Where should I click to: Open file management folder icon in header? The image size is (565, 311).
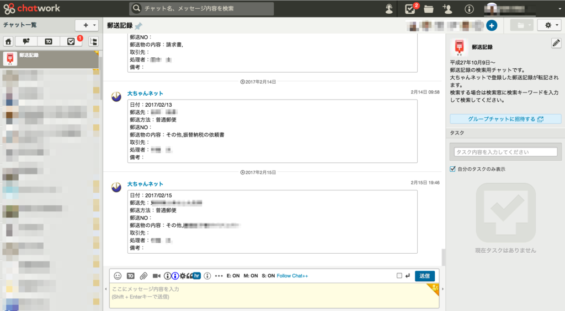pos(428,9)
